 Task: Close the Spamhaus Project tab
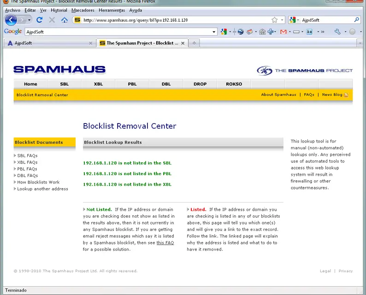183,43
